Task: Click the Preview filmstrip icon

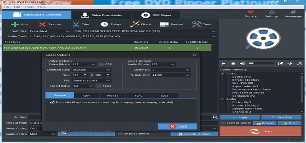Action: [x=164, y=24]
